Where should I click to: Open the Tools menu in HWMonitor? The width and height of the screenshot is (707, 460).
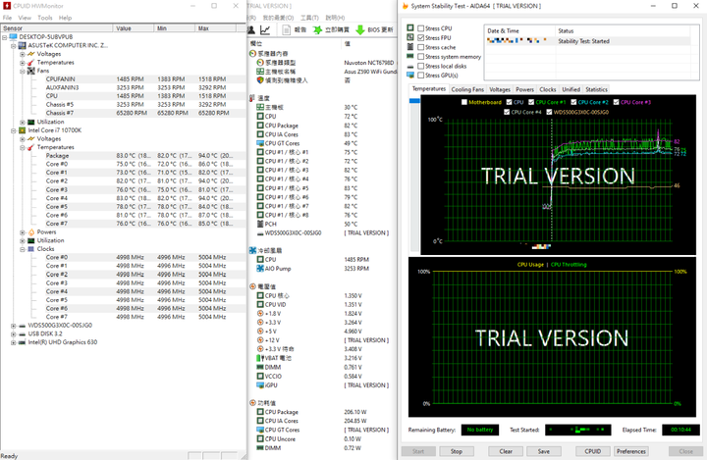coord(44,18)
